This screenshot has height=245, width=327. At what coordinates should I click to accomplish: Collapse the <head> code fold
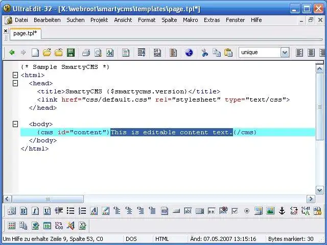[x=15, y=83]
